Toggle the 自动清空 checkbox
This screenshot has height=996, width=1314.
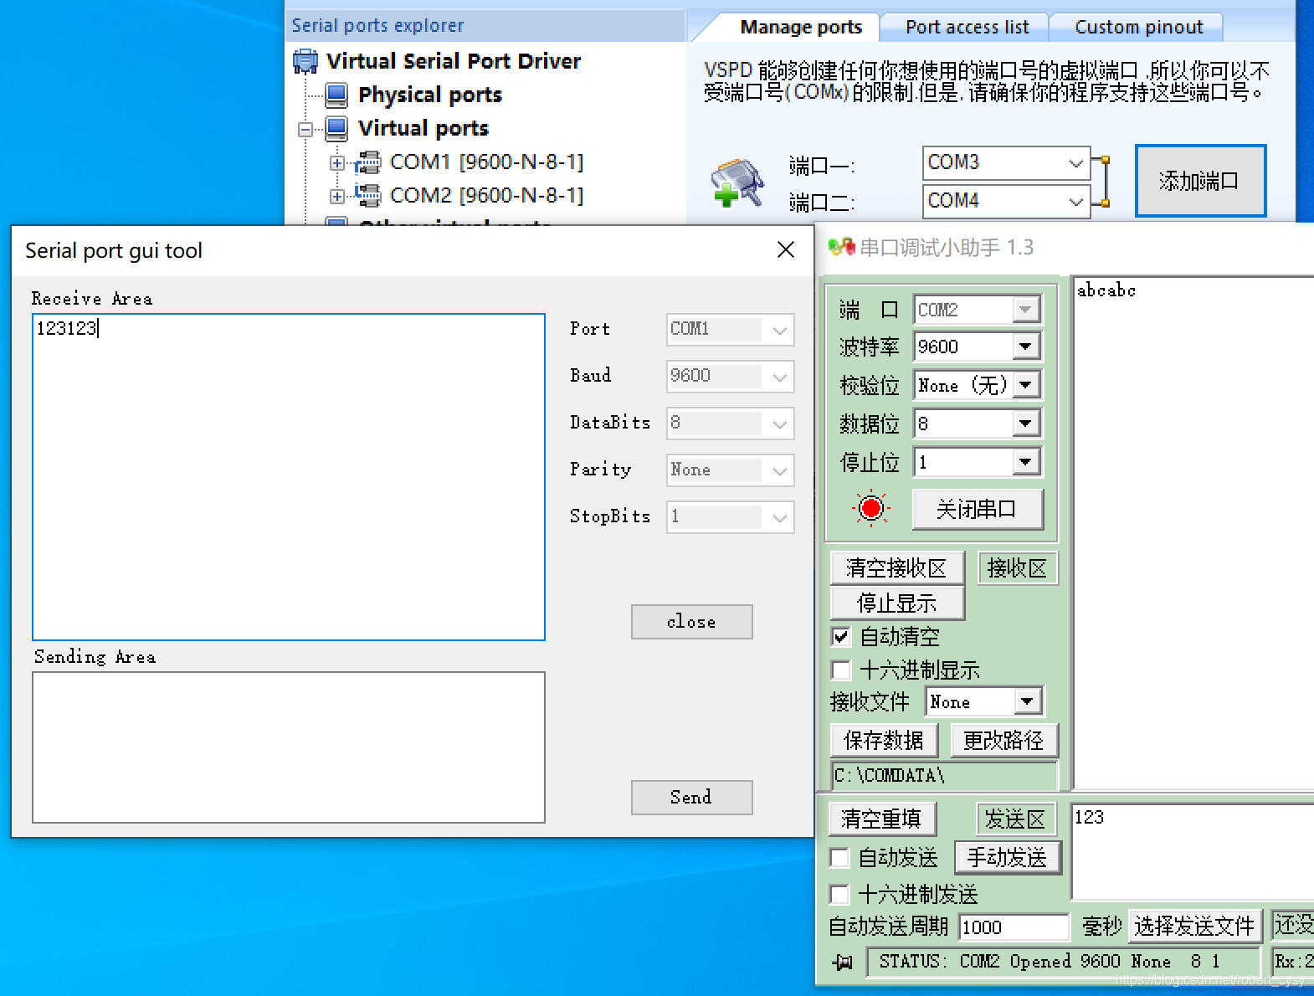[841, 637]
